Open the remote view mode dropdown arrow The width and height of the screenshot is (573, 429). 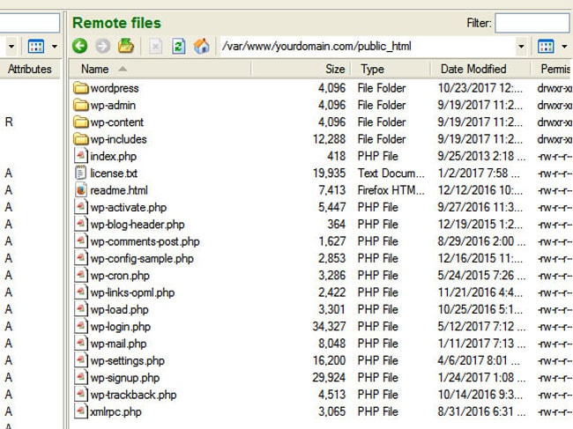point(564,47)
